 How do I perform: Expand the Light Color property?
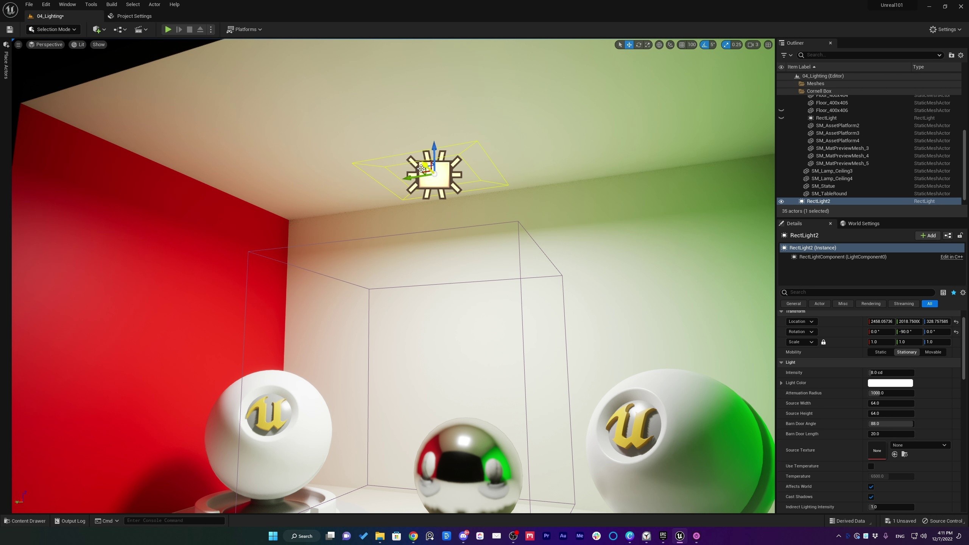point(781,383)
